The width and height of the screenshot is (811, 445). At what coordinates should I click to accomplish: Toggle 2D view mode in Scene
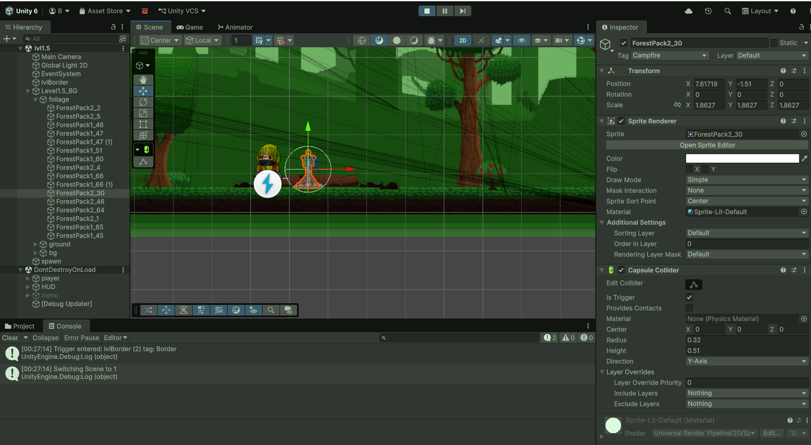tap(463, 40)
